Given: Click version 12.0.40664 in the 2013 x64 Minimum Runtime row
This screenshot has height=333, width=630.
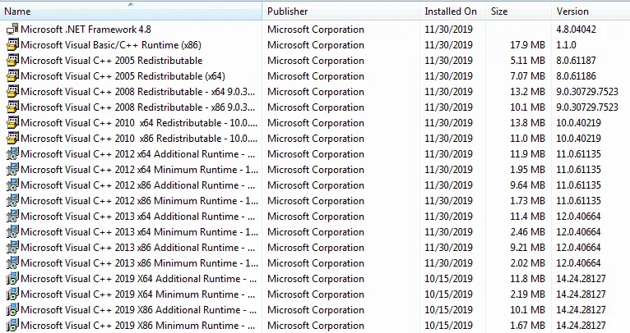Looking at the screenshot, I should coord(578,232).
